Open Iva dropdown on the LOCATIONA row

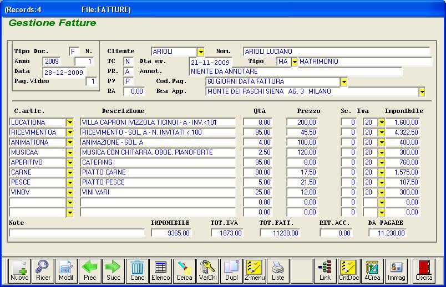tap(382, 122)
